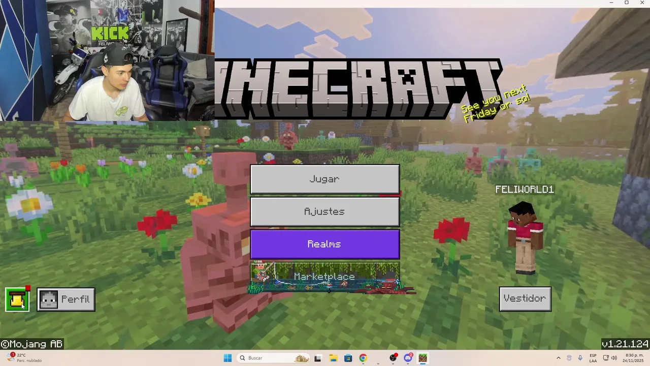Open the ESP LAA language switcher
The image size is (650, 366).
(593, 358)
